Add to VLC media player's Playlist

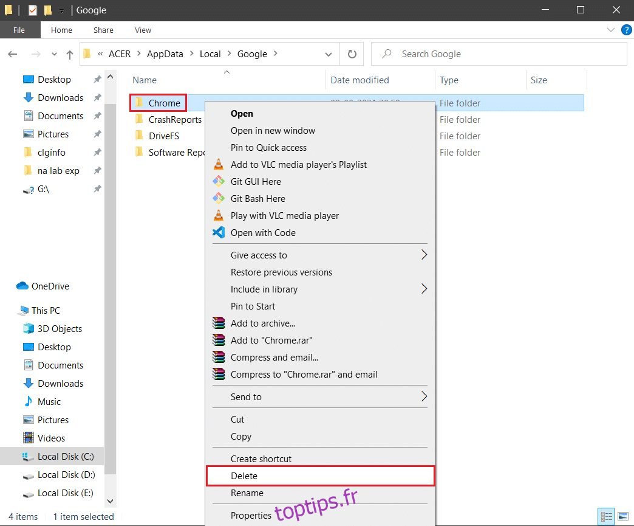[x=319, y=165]
